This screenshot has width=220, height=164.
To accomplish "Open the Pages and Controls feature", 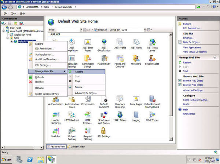I will [120, 61].
